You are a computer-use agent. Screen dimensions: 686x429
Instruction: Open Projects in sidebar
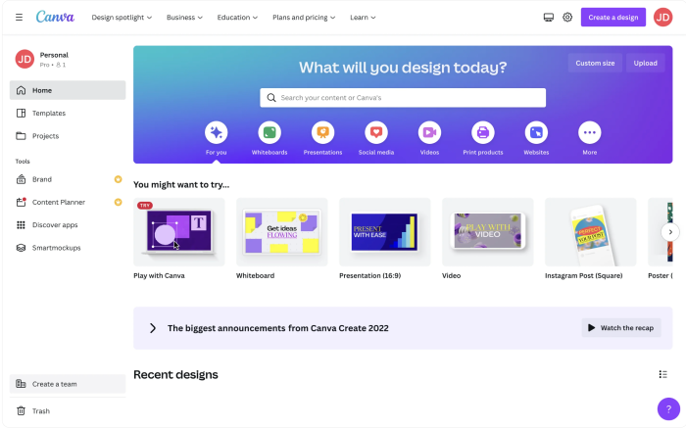(68, 135)
